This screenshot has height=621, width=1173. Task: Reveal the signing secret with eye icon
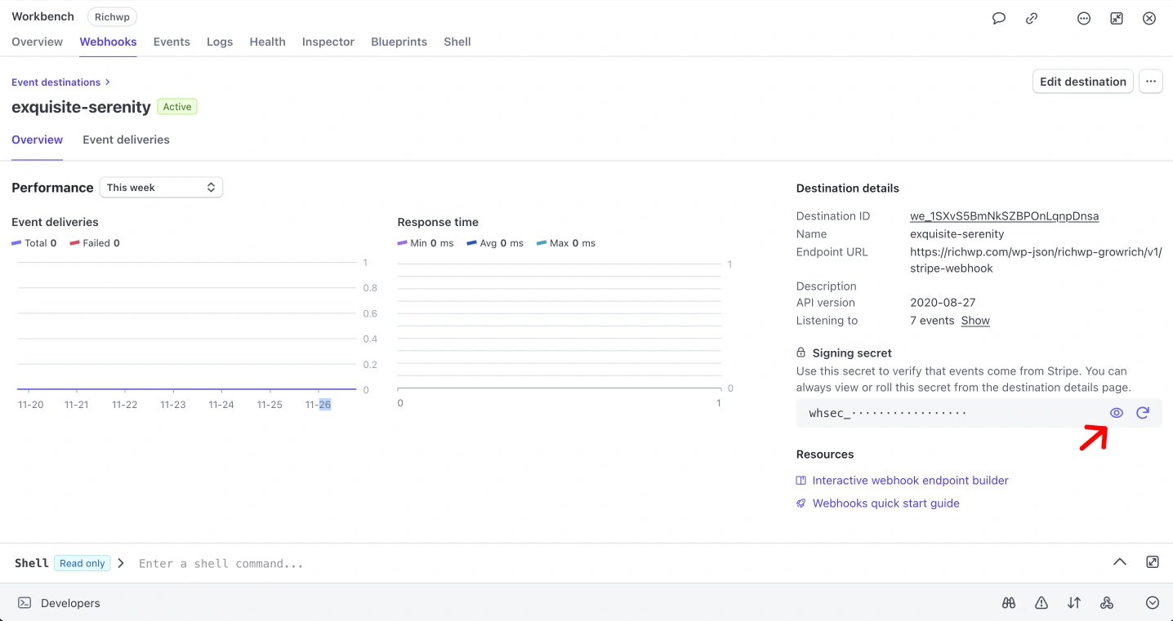click(x=1116, y=413)
